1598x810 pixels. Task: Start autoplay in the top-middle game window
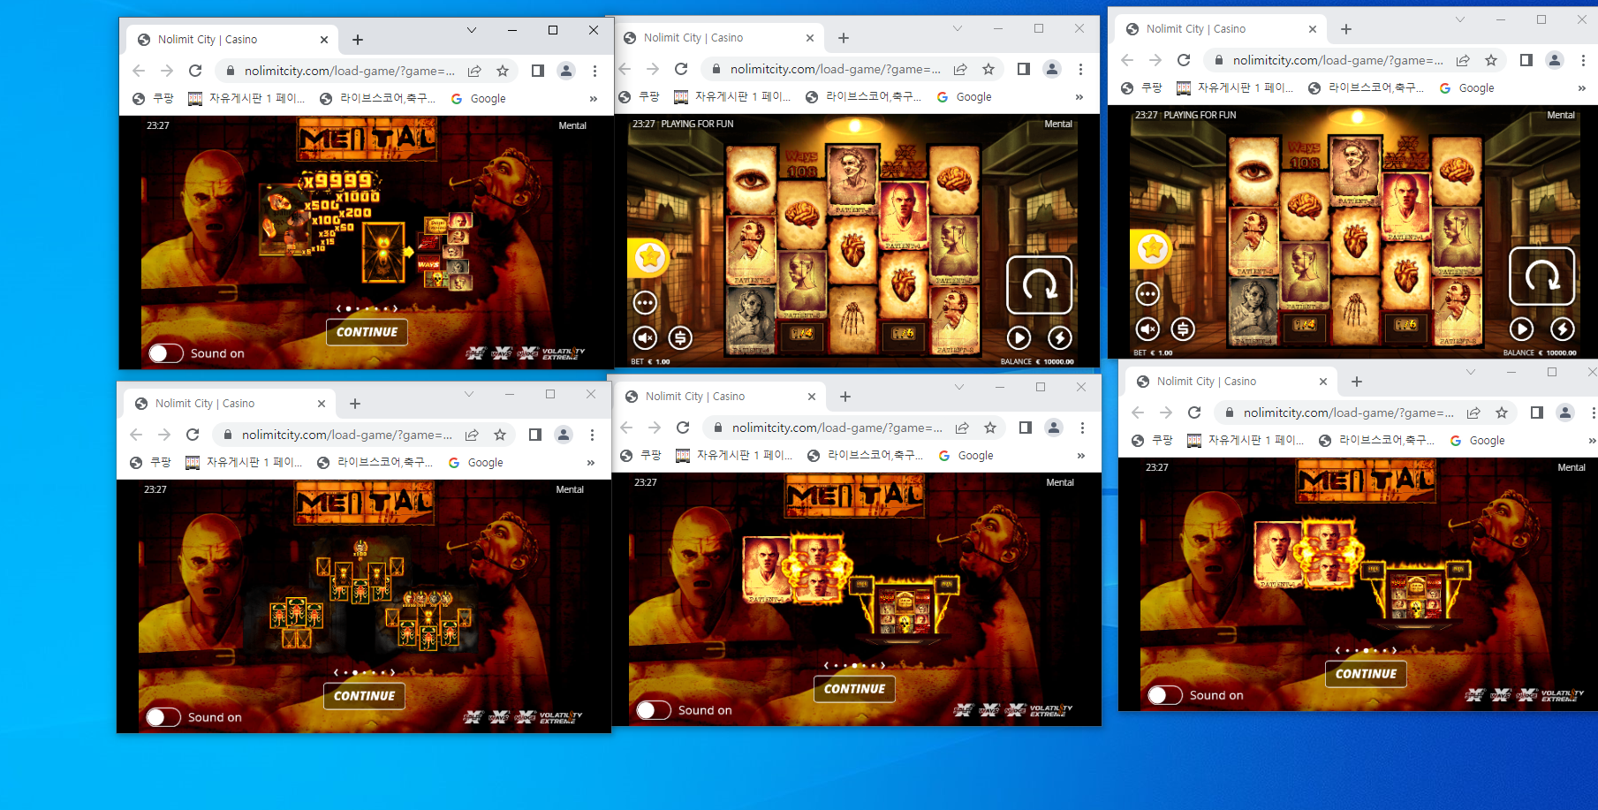(x=1019, y=337)
